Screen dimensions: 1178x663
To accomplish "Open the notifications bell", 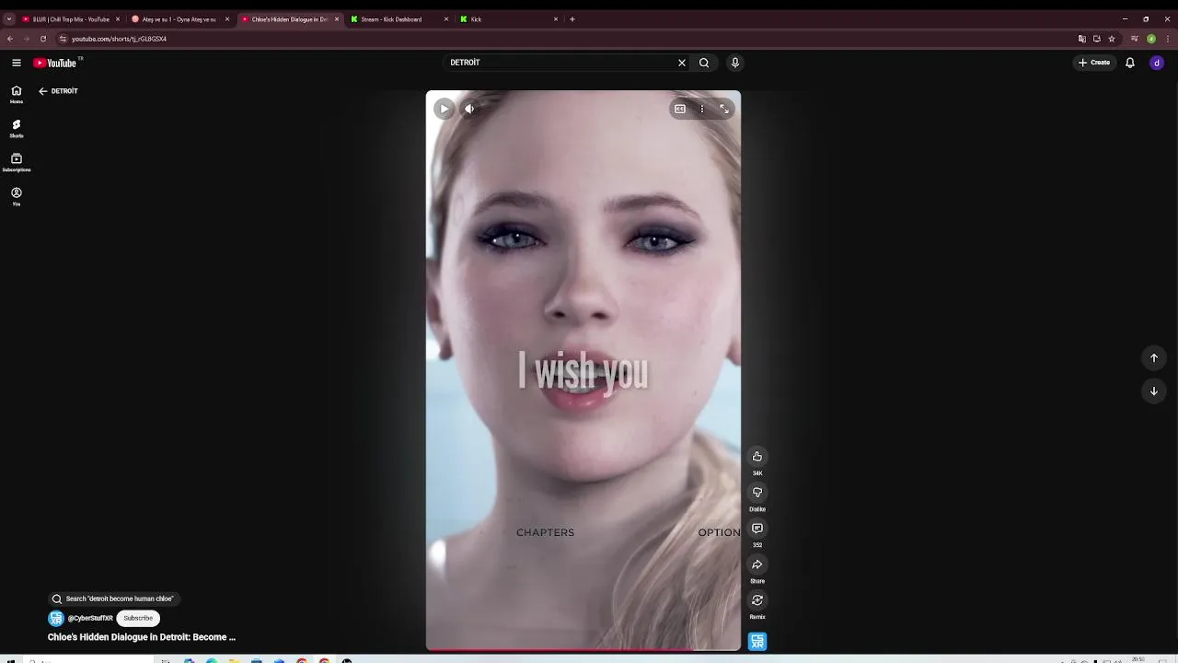I will point(1130,63).
